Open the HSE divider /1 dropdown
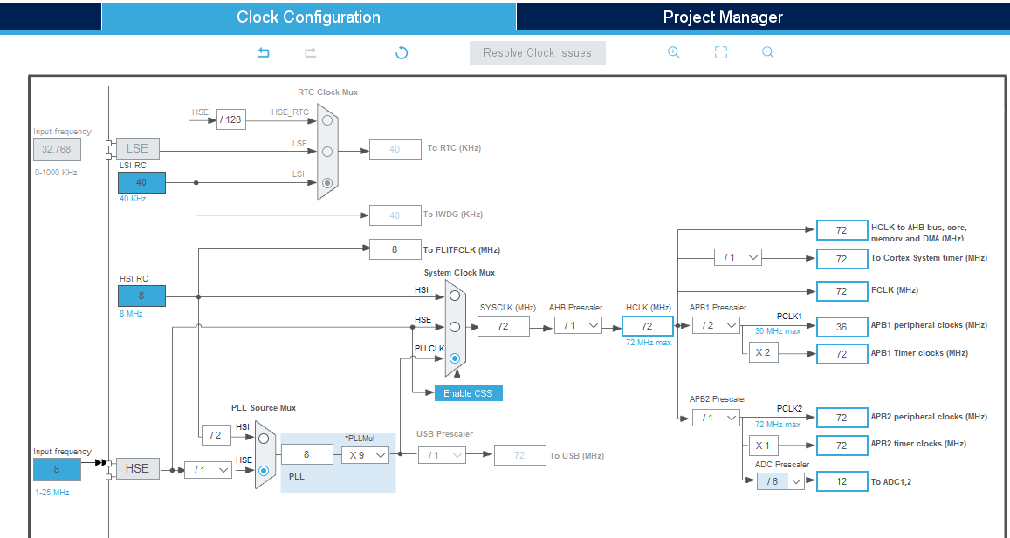The width and height of the screenshot is (1010, 538). click(208, 471)
